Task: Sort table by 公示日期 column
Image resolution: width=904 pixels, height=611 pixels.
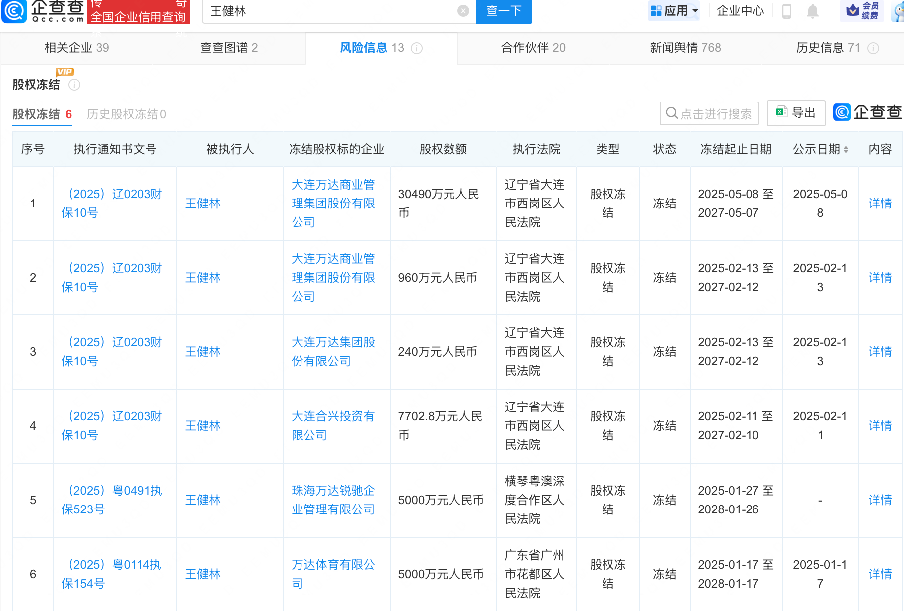Action: click(845, 149)
